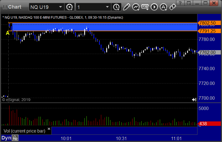This screenshot has width=222, height=142.
Task: Close the Vol study label with x
Action: coord(49,129)
